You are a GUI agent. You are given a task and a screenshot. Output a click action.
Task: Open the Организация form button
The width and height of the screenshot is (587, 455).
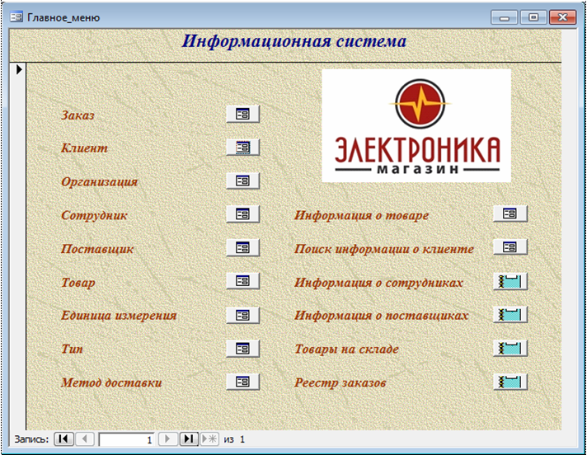coord(242,181)
